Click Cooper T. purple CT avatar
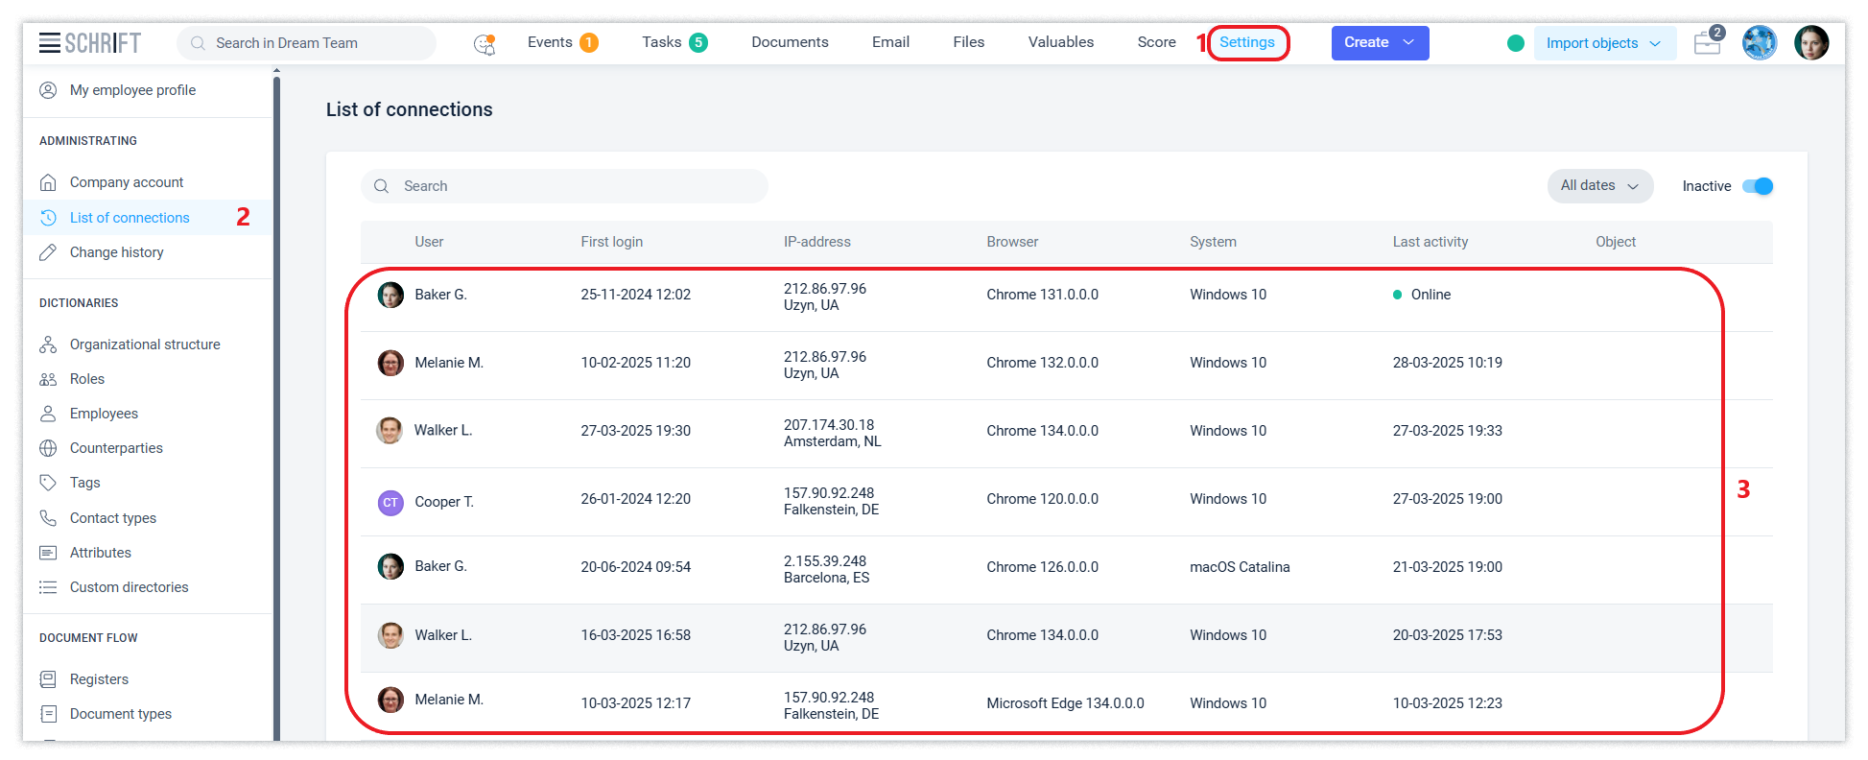Viewport: 1868px width, 760px height. click(x=390, y=502)
